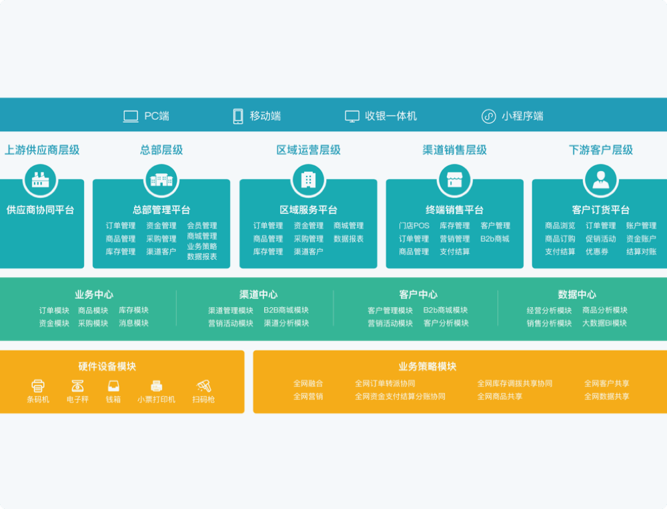The height and width of the screenshot is (509, 667).
Task: Click the user avatar icon above 客户订货平台
Action: click(x=601, y=180)
